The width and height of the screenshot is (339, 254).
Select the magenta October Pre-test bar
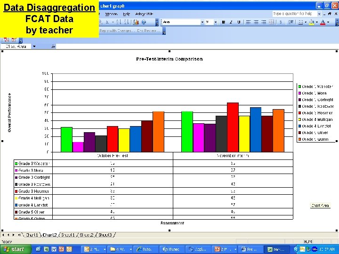(x=78, y=147)
